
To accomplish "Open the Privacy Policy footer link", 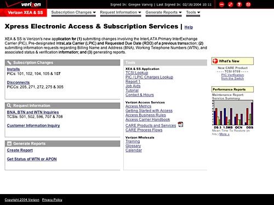I will (52, 200).
